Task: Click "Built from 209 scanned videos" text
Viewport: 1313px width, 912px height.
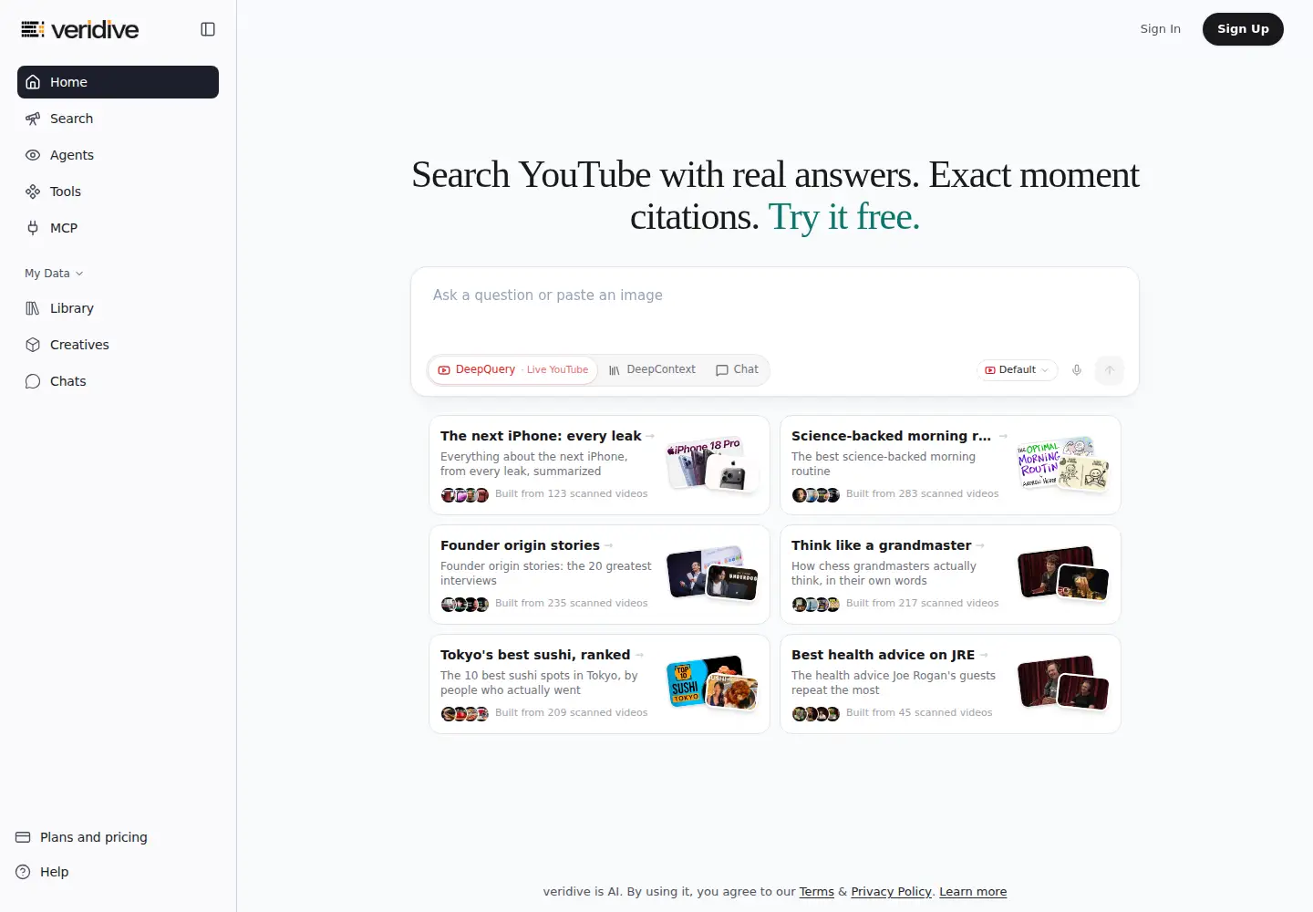Action: [571, 712]
